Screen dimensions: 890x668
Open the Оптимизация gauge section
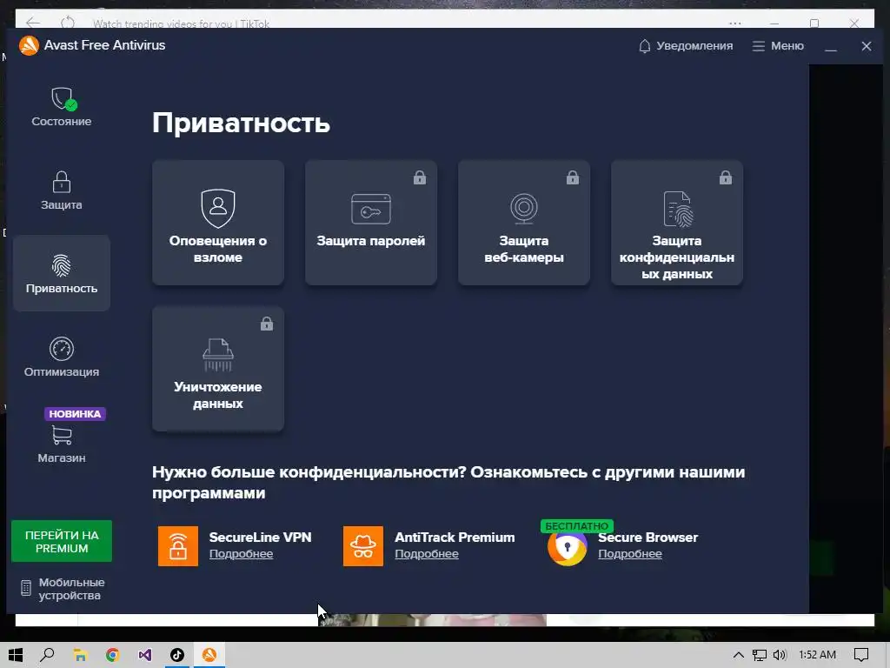pos(62,357)
